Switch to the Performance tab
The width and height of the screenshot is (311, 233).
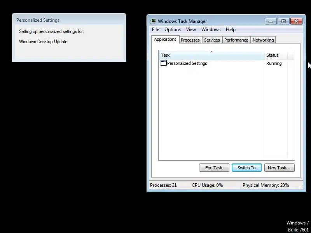pyautogui.click(x=236, y=40)
